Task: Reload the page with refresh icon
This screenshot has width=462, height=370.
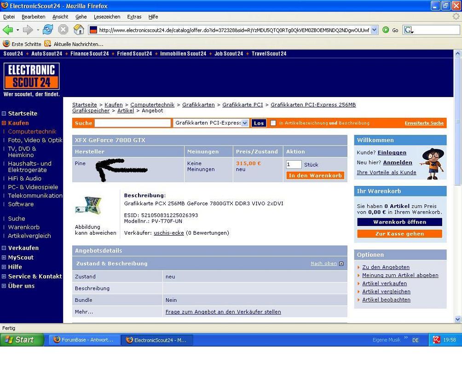Action: click(48, 30)
